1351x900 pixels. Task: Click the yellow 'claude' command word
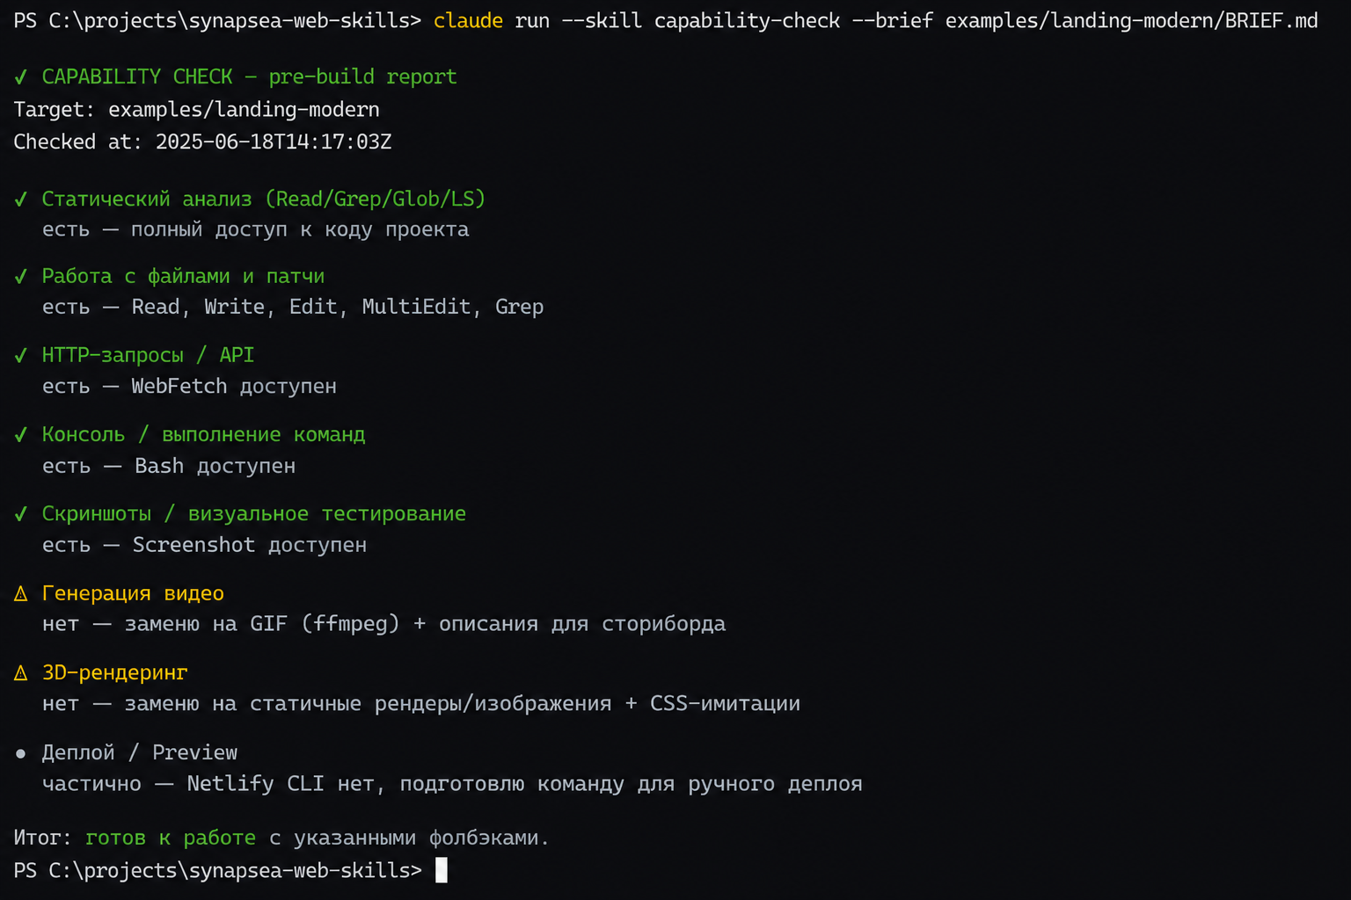point(468,20)
